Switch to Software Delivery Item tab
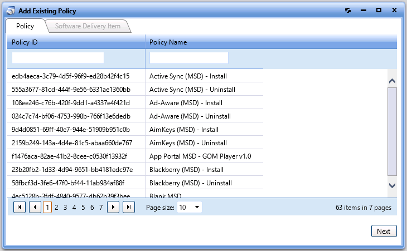 pyautogui.click(x=88, y=26)
